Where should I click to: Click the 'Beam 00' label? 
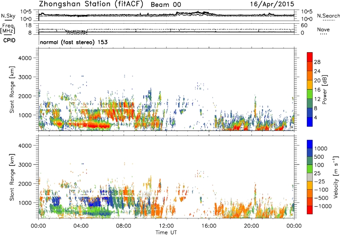(x=166, y=5)
